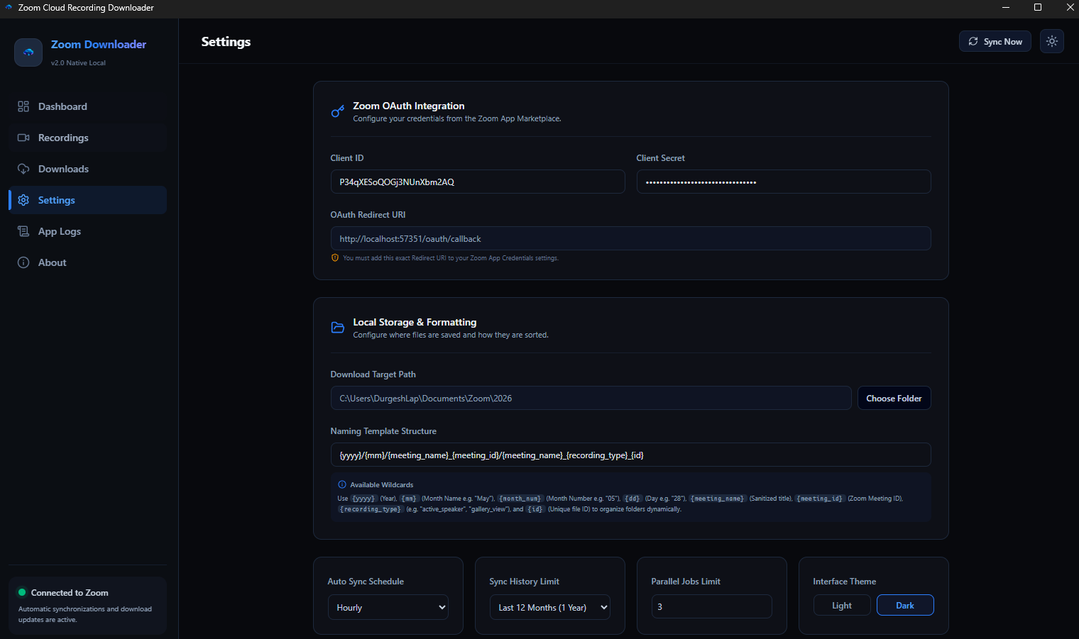Image resolution: width=1079 pixels, height=639 pixels.
Task: Maximize the application window
Action: tap(1038, 8)
